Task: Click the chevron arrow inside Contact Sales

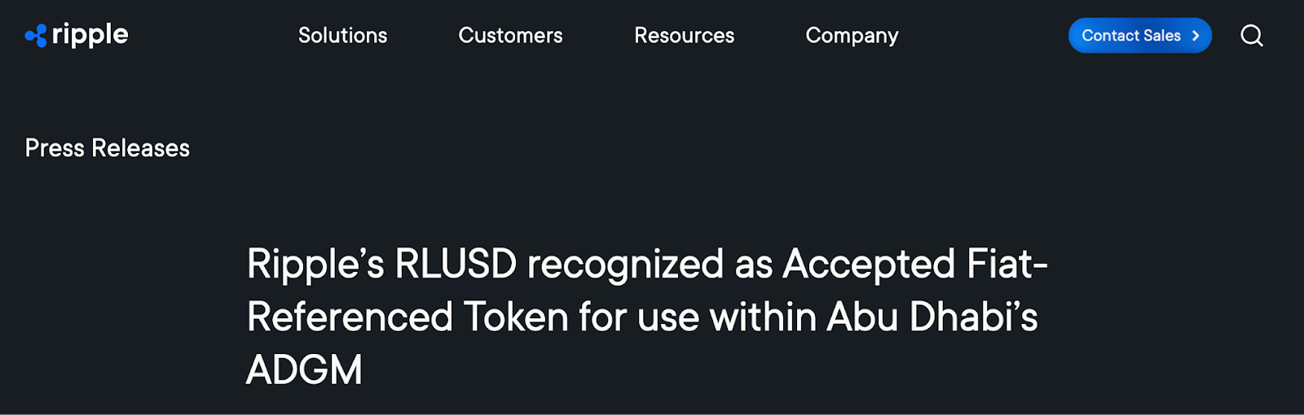Action: pyautogui.click(x=1196, y=36)
